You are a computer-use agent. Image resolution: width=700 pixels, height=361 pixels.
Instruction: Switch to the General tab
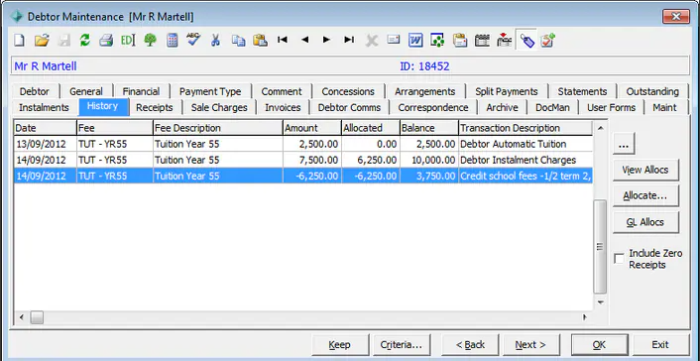pos(86,91)
